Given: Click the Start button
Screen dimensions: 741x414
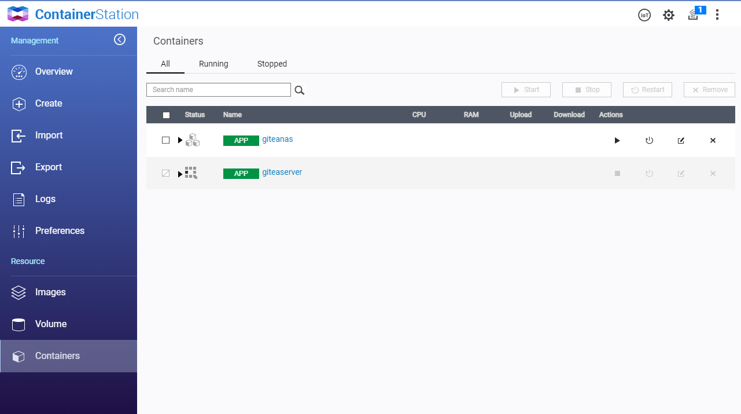Looking at the screenshot, I should 526,90.
